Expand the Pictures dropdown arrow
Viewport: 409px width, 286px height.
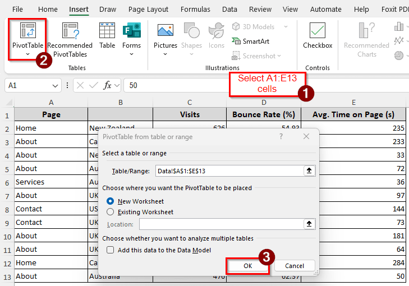coord(165,54)
